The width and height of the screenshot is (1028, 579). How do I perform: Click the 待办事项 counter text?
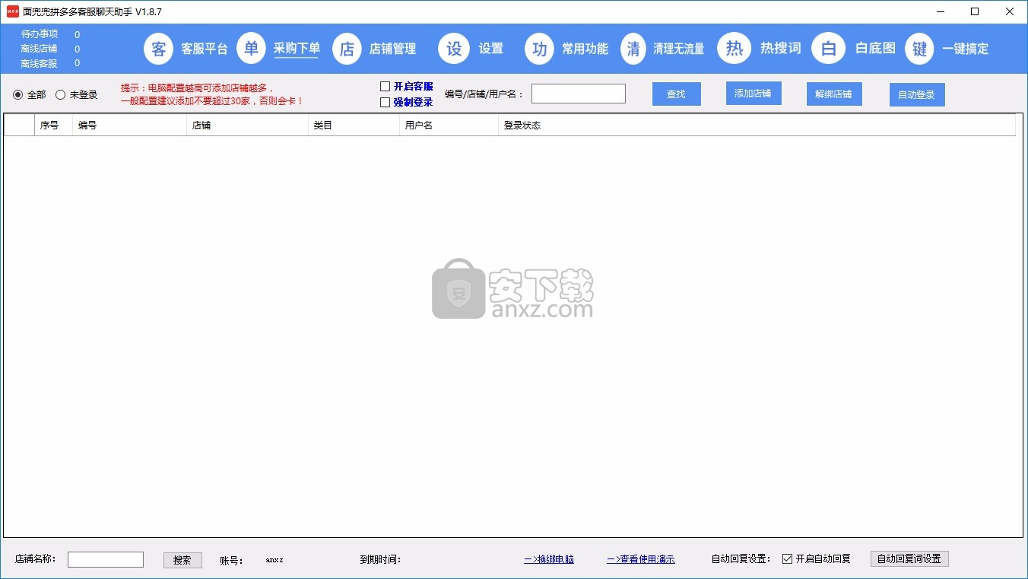pos(40,34)
